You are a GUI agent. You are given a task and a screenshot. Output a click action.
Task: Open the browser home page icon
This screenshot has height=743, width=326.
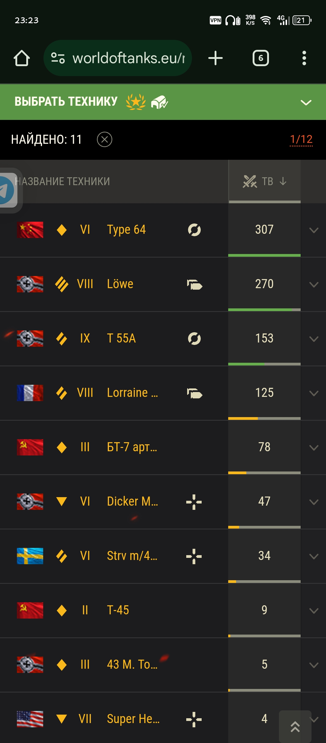click(x=22, y=58)
